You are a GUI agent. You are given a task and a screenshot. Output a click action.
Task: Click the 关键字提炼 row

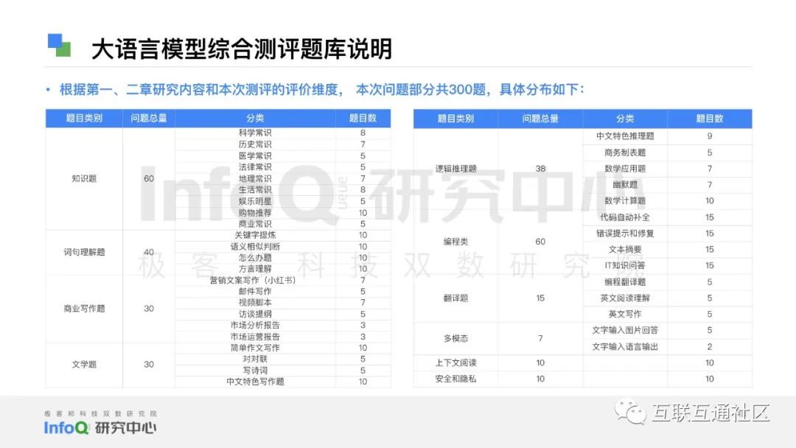pos(283,235)
